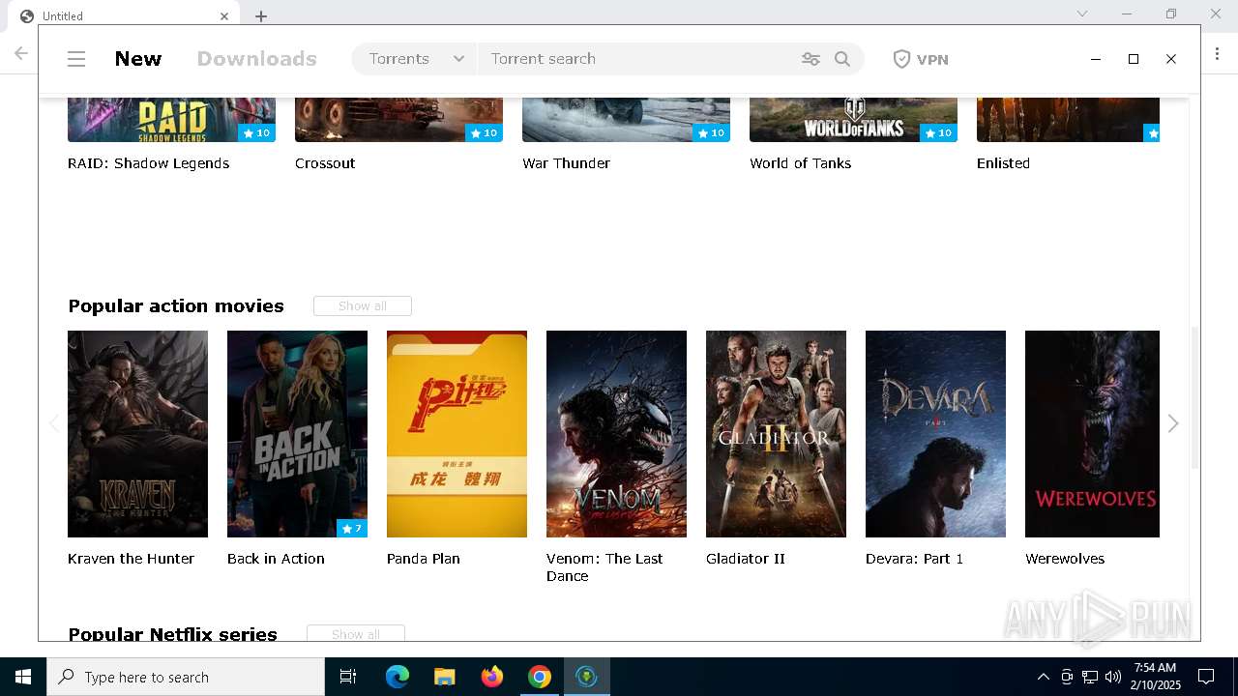Click the RAID: Shadow Legends title

pyautogui.click(x=148, y=163)
